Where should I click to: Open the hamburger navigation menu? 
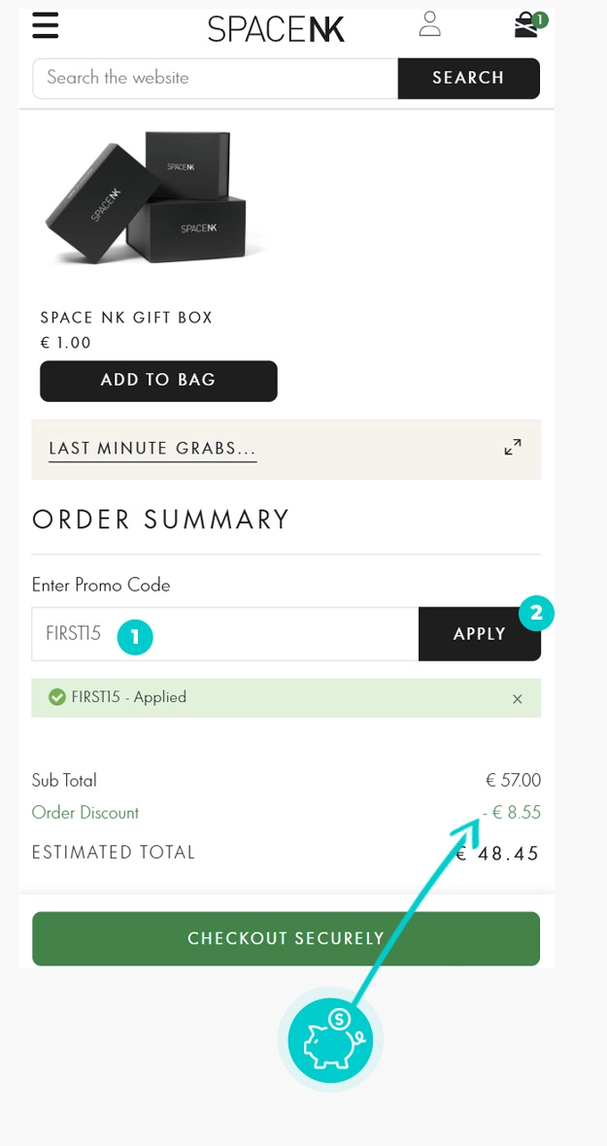[x=46, y=25]
